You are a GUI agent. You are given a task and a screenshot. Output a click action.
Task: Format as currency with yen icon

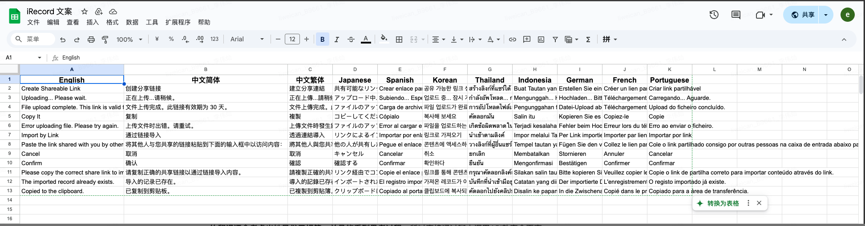click(x=157, y=39)
